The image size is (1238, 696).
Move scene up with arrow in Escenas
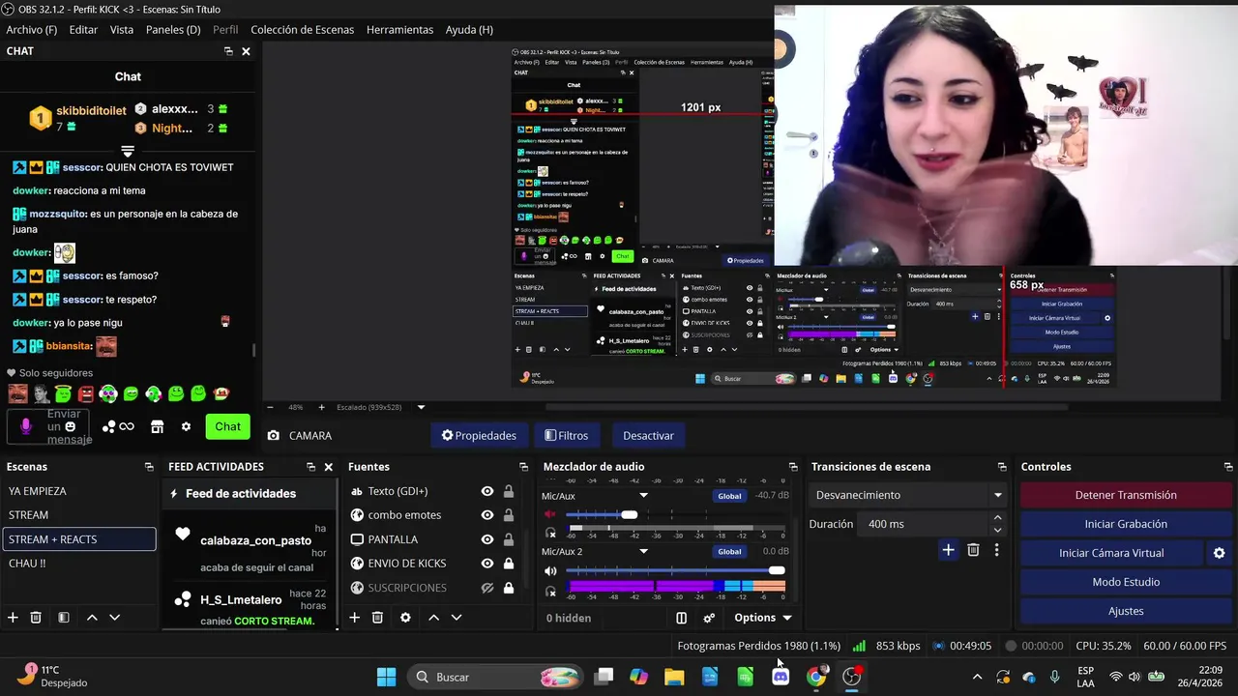(x=92, y=618)
